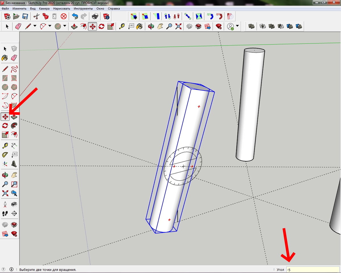Click status text 'Выберите две точки для вращения.'
The width and height of the screenshot is (341, 273).
pos(48,269)
